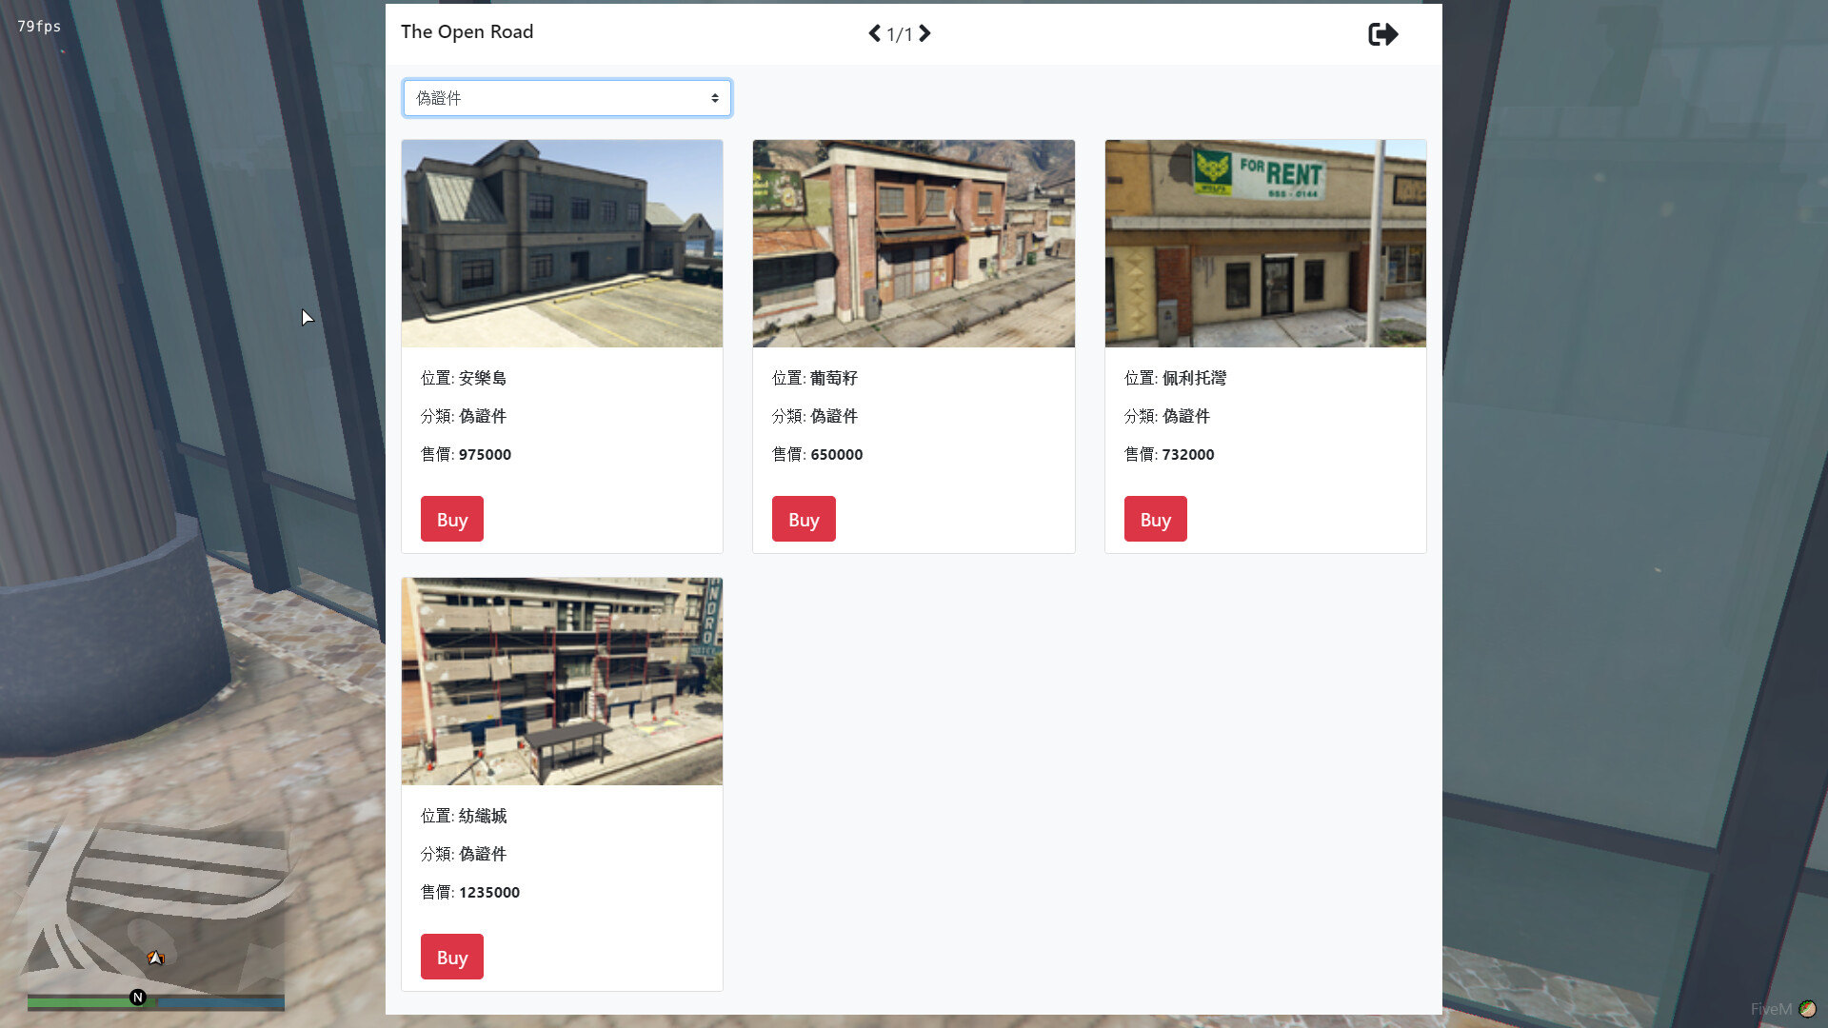Viewport: 1828px width, 1028px height.
Task: Click the price text 975000
Action: coord(485,454)
